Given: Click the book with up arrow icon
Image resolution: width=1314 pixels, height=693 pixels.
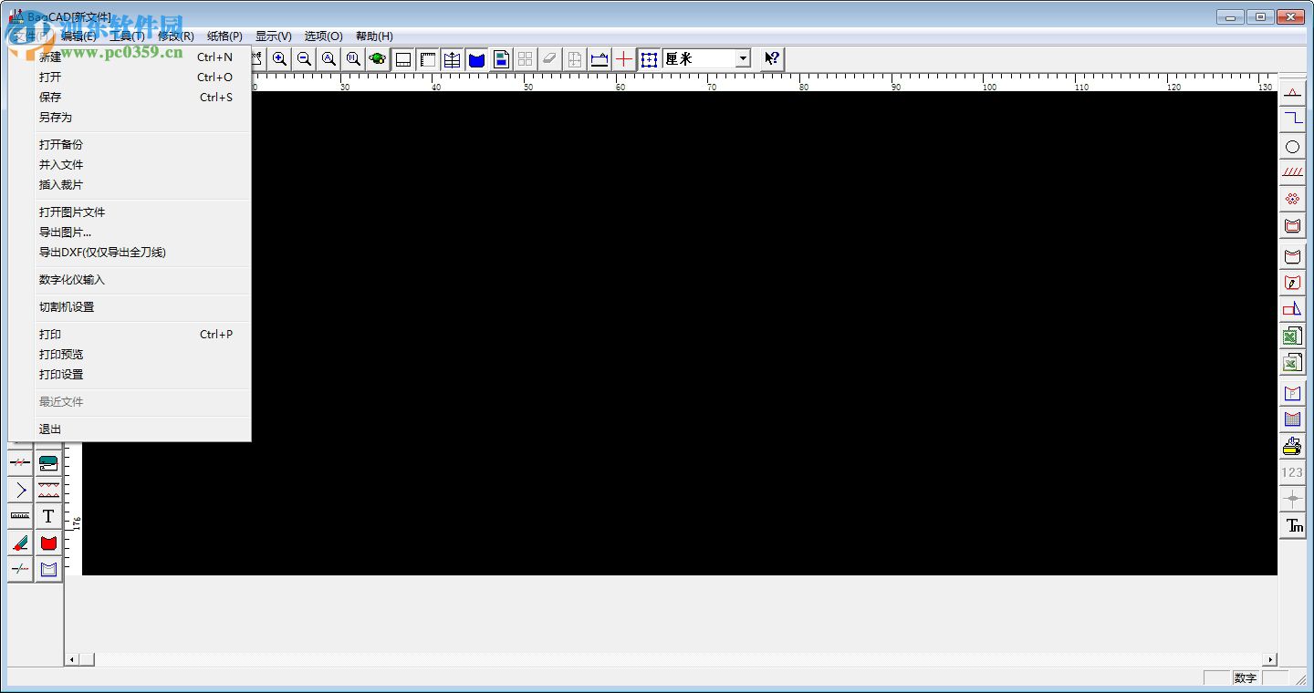Looking at the screenshot, I should pos(452,59).
